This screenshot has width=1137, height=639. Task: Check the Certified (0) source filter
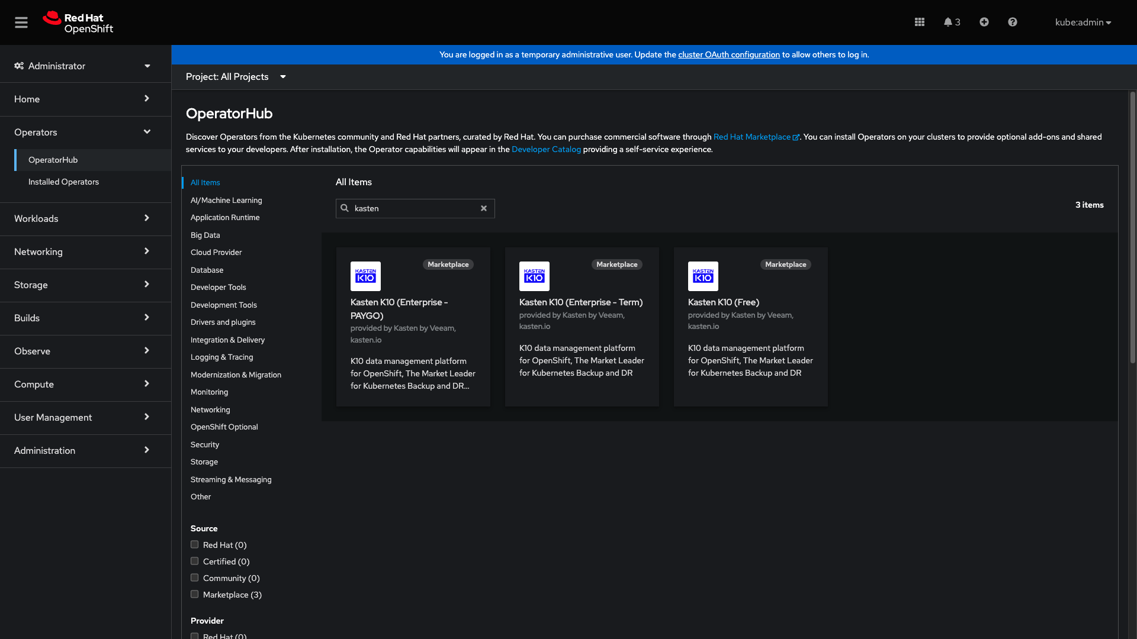(x=194, y=560)
